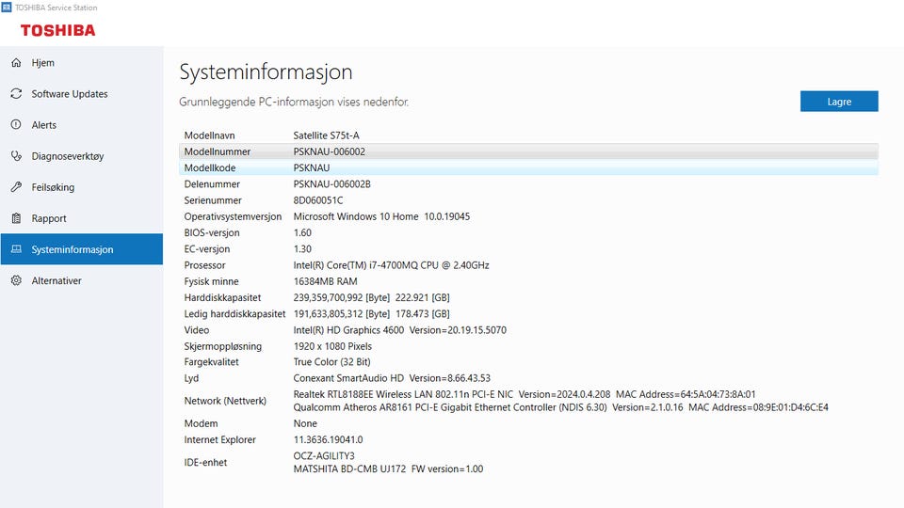The width and height of the screenshot is (904, 508).
Task: Select the Modellkode value PSKNAU
Action: [x=312, y=167]
